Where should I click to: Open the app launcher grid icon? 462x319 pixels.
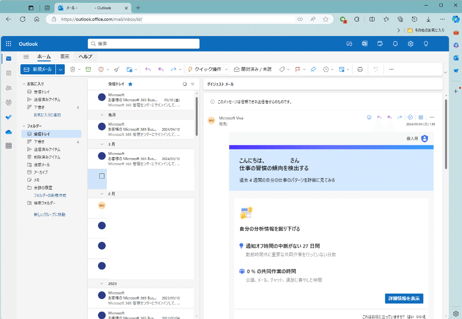(x=8, y=43)
